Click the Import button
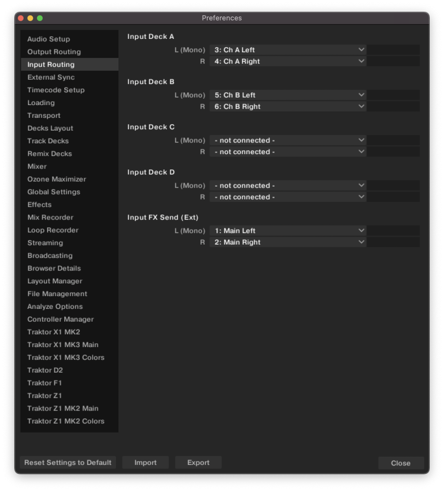This screenshot has height=491, width=444. (145, 463)
